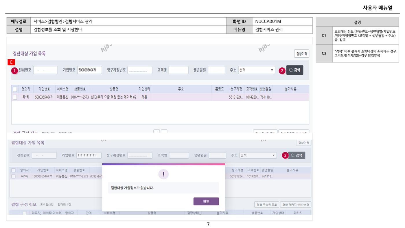Click the 결합 구성원 조회 button
The width and height of the screenshot is (405, 228).
pyautogui.click(x=266, y=205)
